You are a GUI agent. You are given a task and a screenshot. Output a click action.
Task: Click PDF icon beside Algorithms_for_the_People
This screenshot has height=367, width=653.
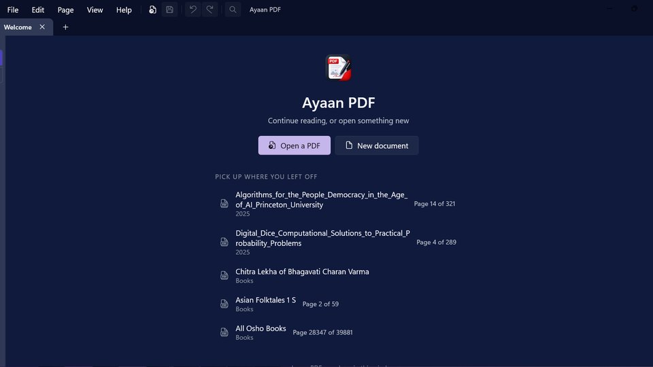(224, 203)
